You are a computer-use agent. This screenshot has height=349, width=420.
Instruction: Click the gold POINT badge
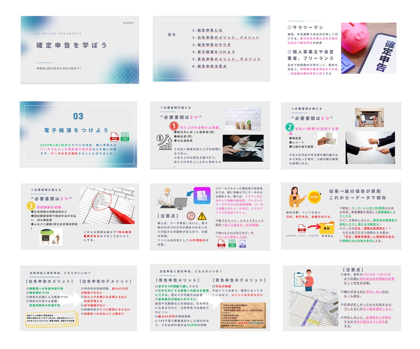pyautogui.click(x=314, y=197)
